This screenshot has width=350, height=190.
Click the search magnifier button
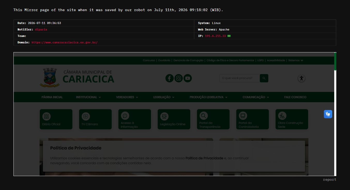pyautogui.click(x=264, y=78)
